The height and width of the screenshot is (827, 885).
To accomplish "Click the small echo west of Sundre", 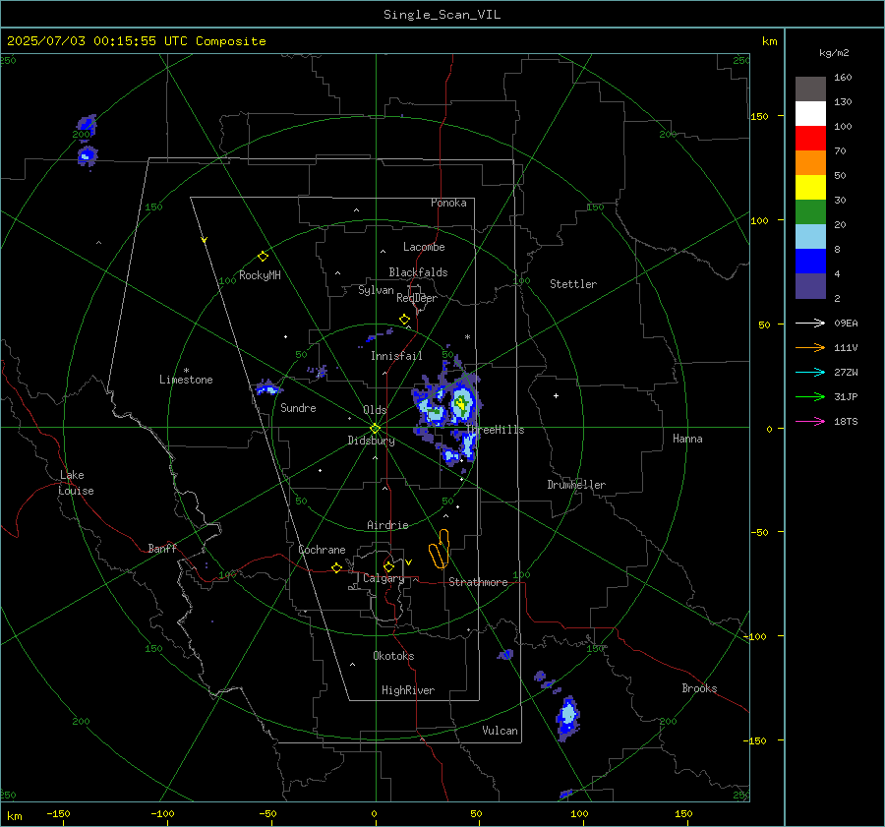I will [x=267, y=387].
